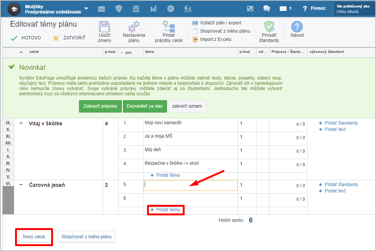Open the shield icon in top bar
376x251 pixels.
pyautogui.click(x=119, y=9)
